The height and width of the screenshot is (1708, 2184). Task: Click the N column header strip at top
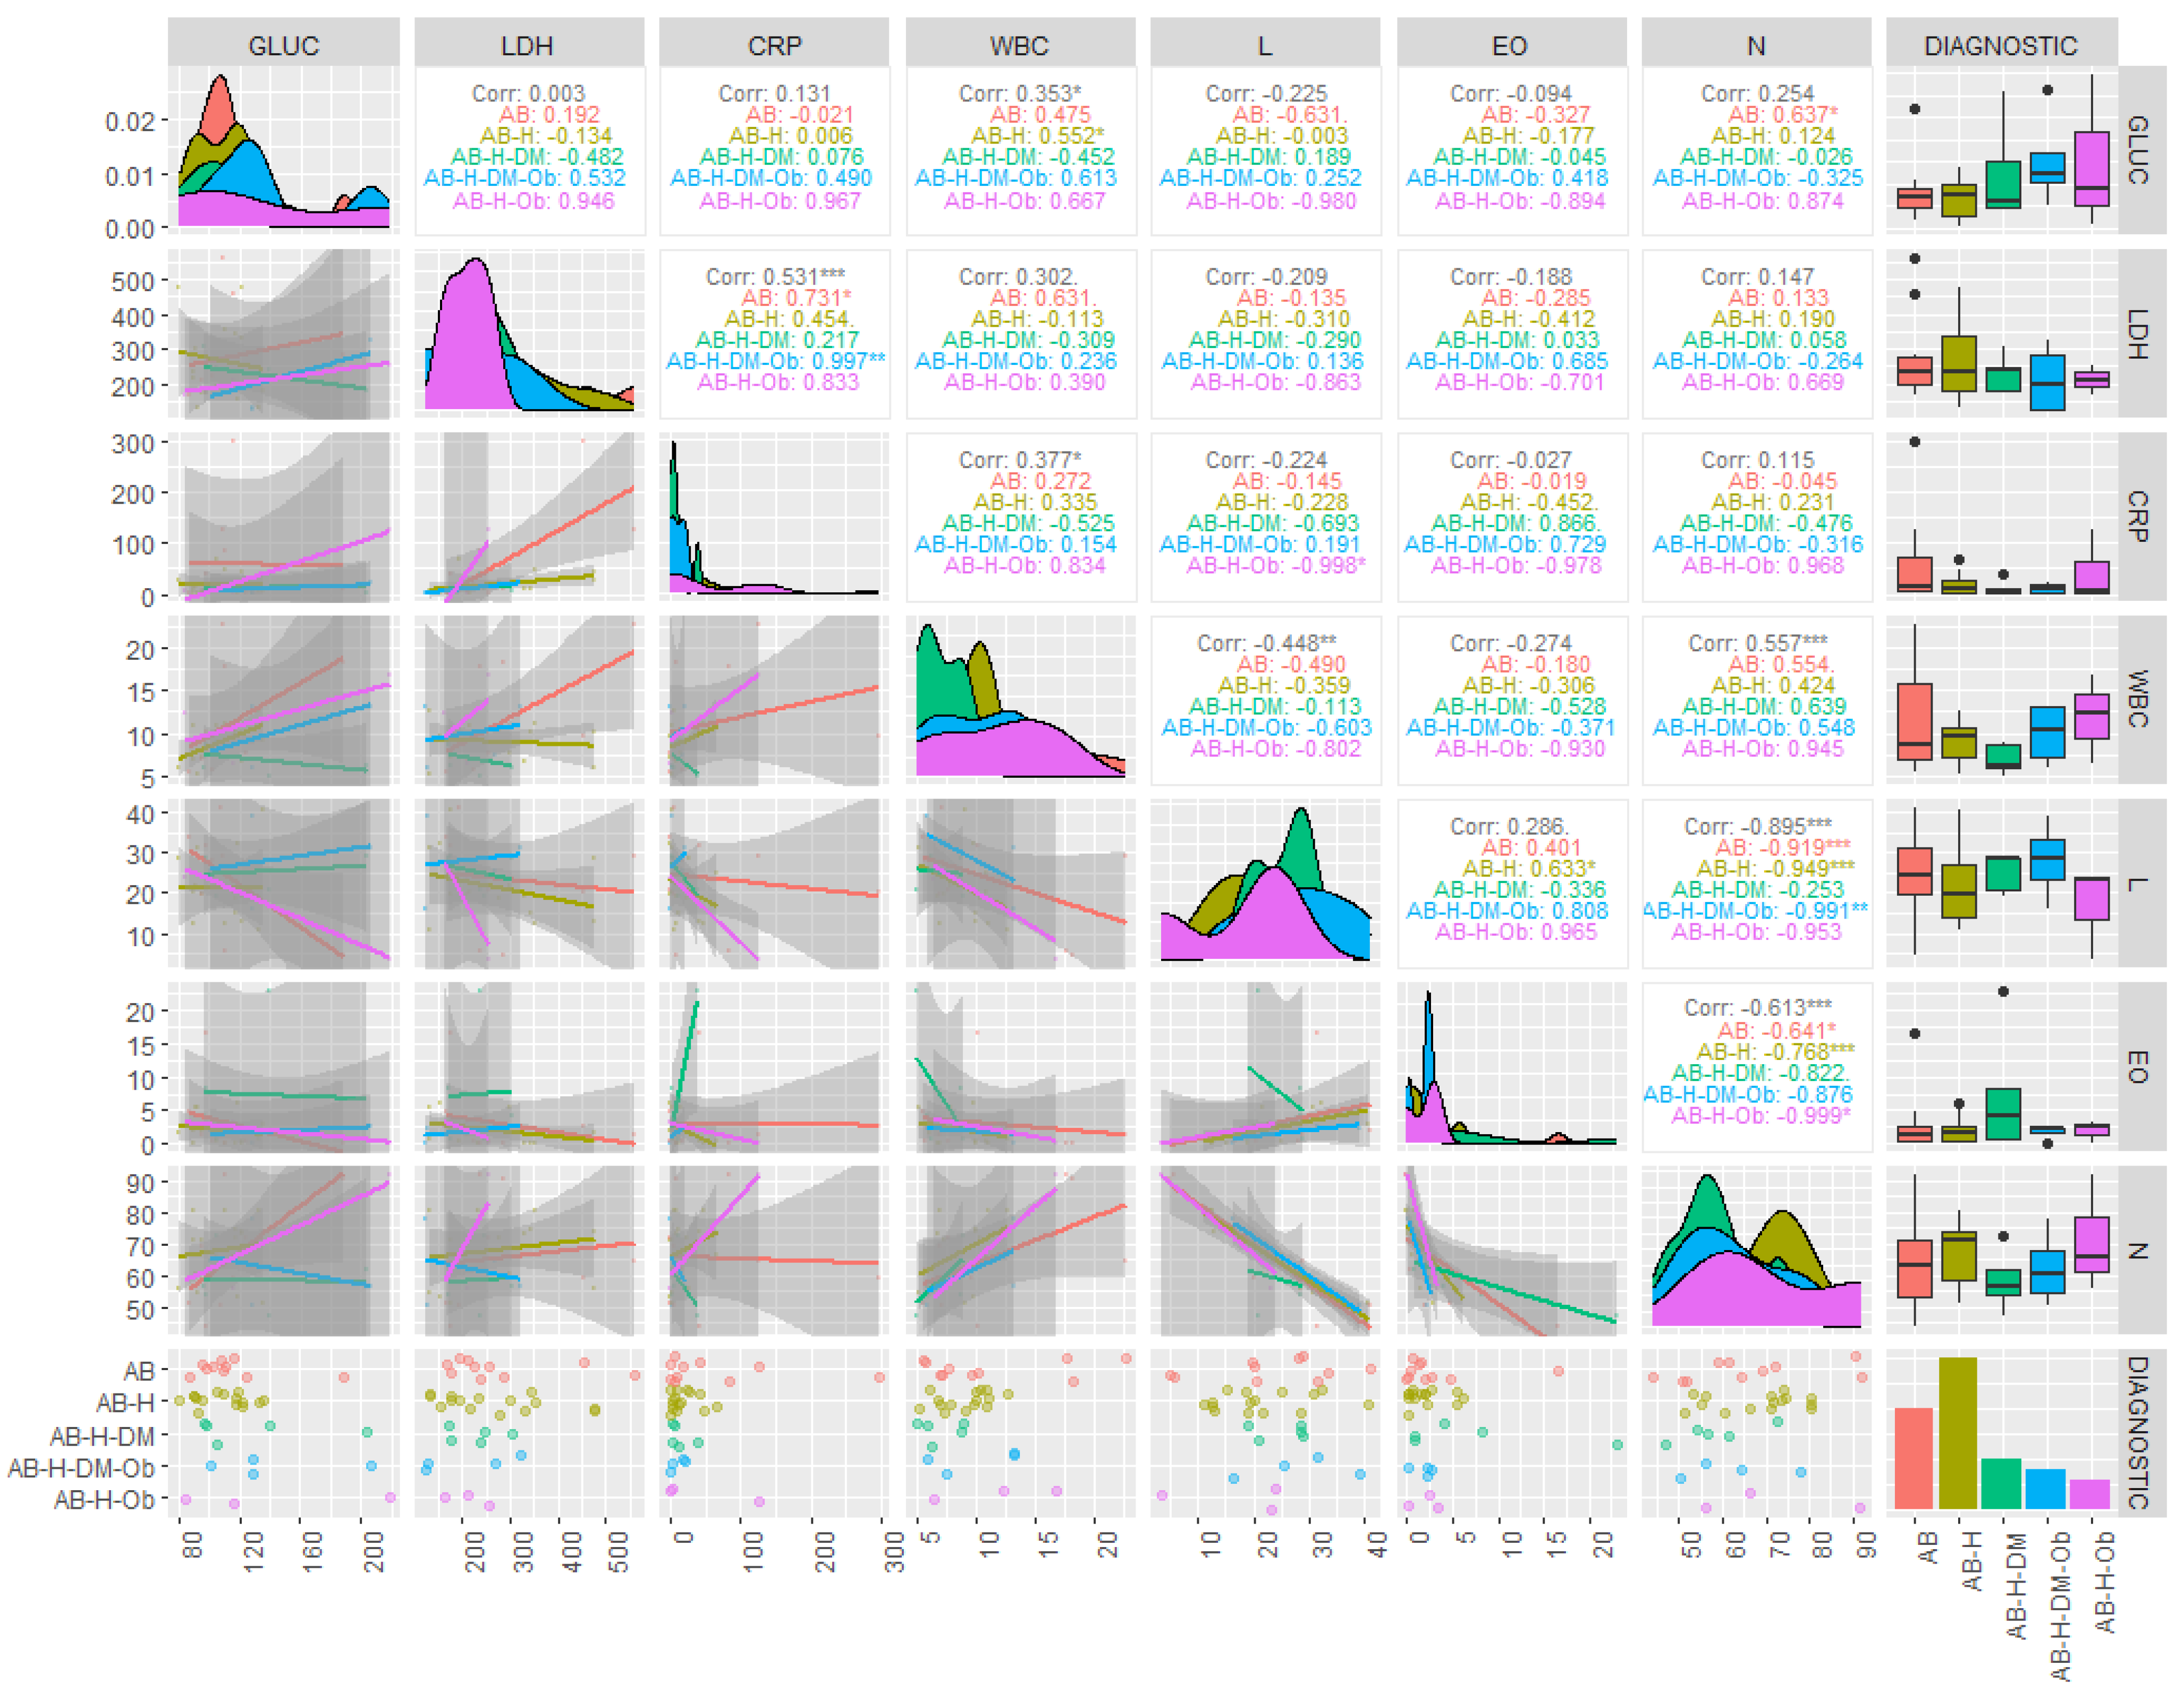coord(1756,45)
